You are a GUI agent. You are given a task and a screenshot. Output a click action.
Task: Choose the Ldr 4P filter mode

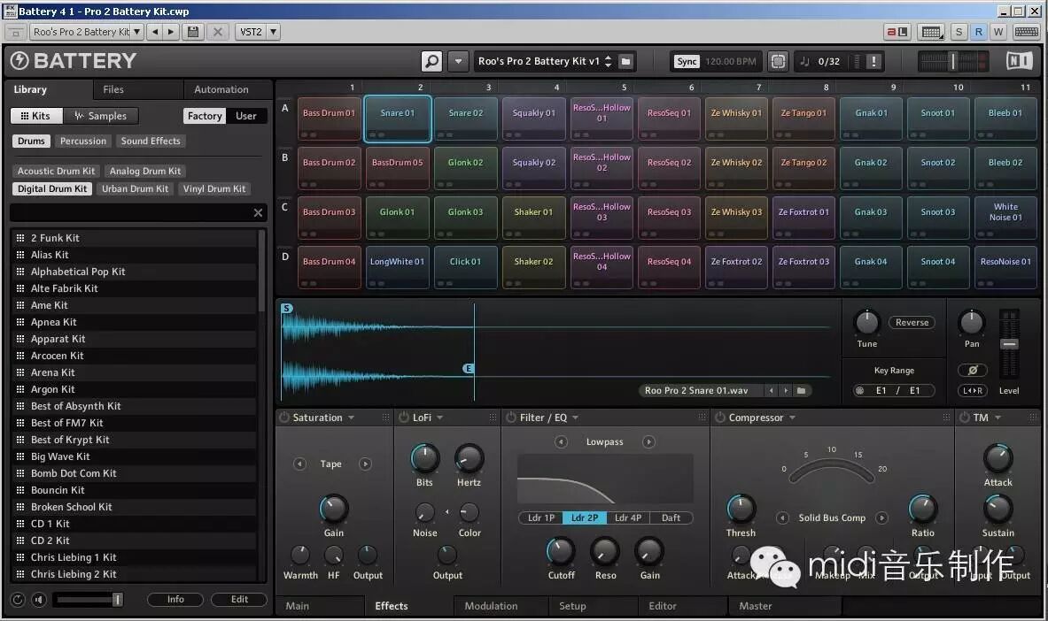pyautogui.click(x=627, y=517)
